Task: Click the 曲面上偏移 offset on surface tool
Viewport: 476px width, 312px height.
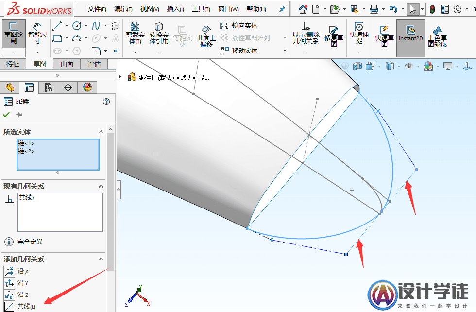Action: [206, 36]
